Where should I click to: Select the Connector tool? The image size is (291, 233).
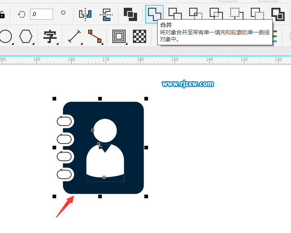click(x=95, y=36)
